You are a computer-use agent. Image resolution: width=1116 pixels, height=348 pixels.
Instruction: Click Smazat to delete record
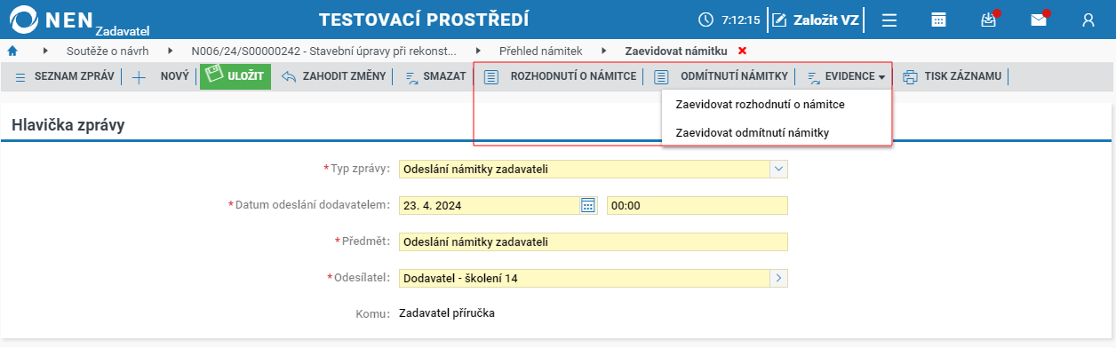[435, 76]
